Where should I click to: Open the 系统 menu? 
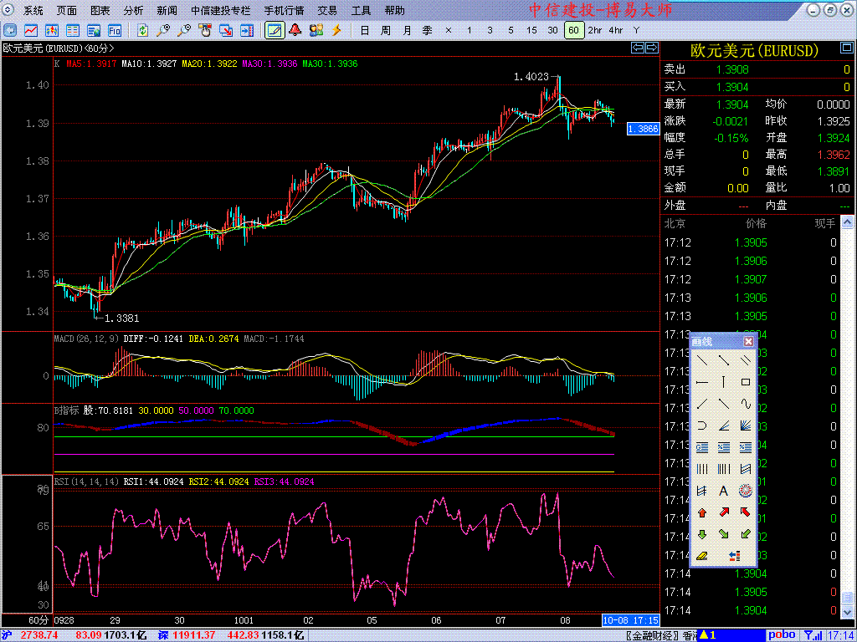click(33, 11)
